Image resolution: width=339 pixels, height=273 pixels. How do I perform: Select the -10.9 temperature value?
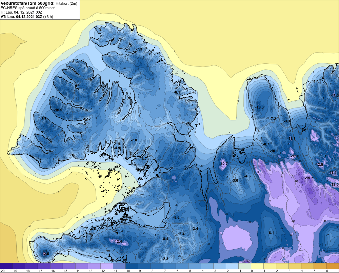(58, 110)
